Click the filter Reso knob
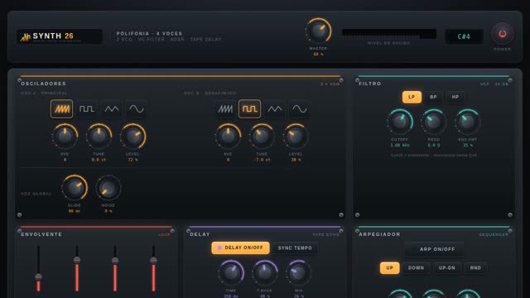This screenshot has width=530, height=298. 434,122
